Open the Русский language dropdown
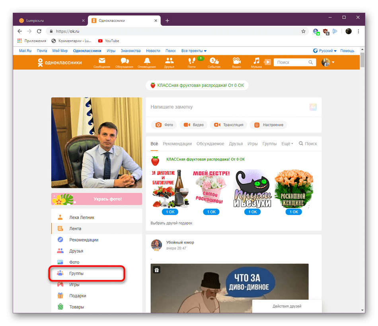The height and width of the screenshot is (326, 378). (x=325, y=51)
